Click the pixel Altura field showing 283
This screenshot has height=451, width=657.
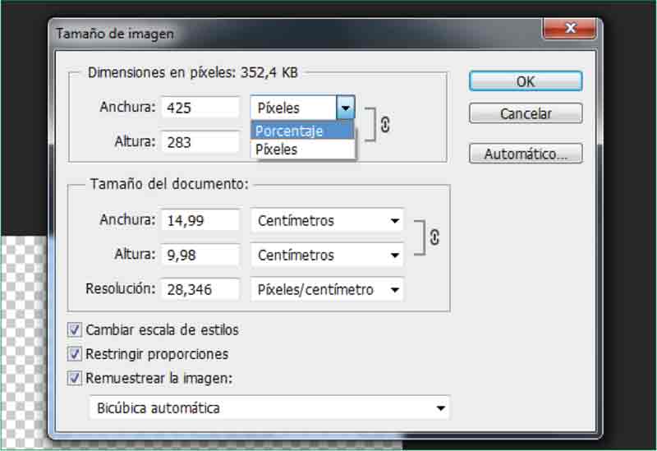200,142
